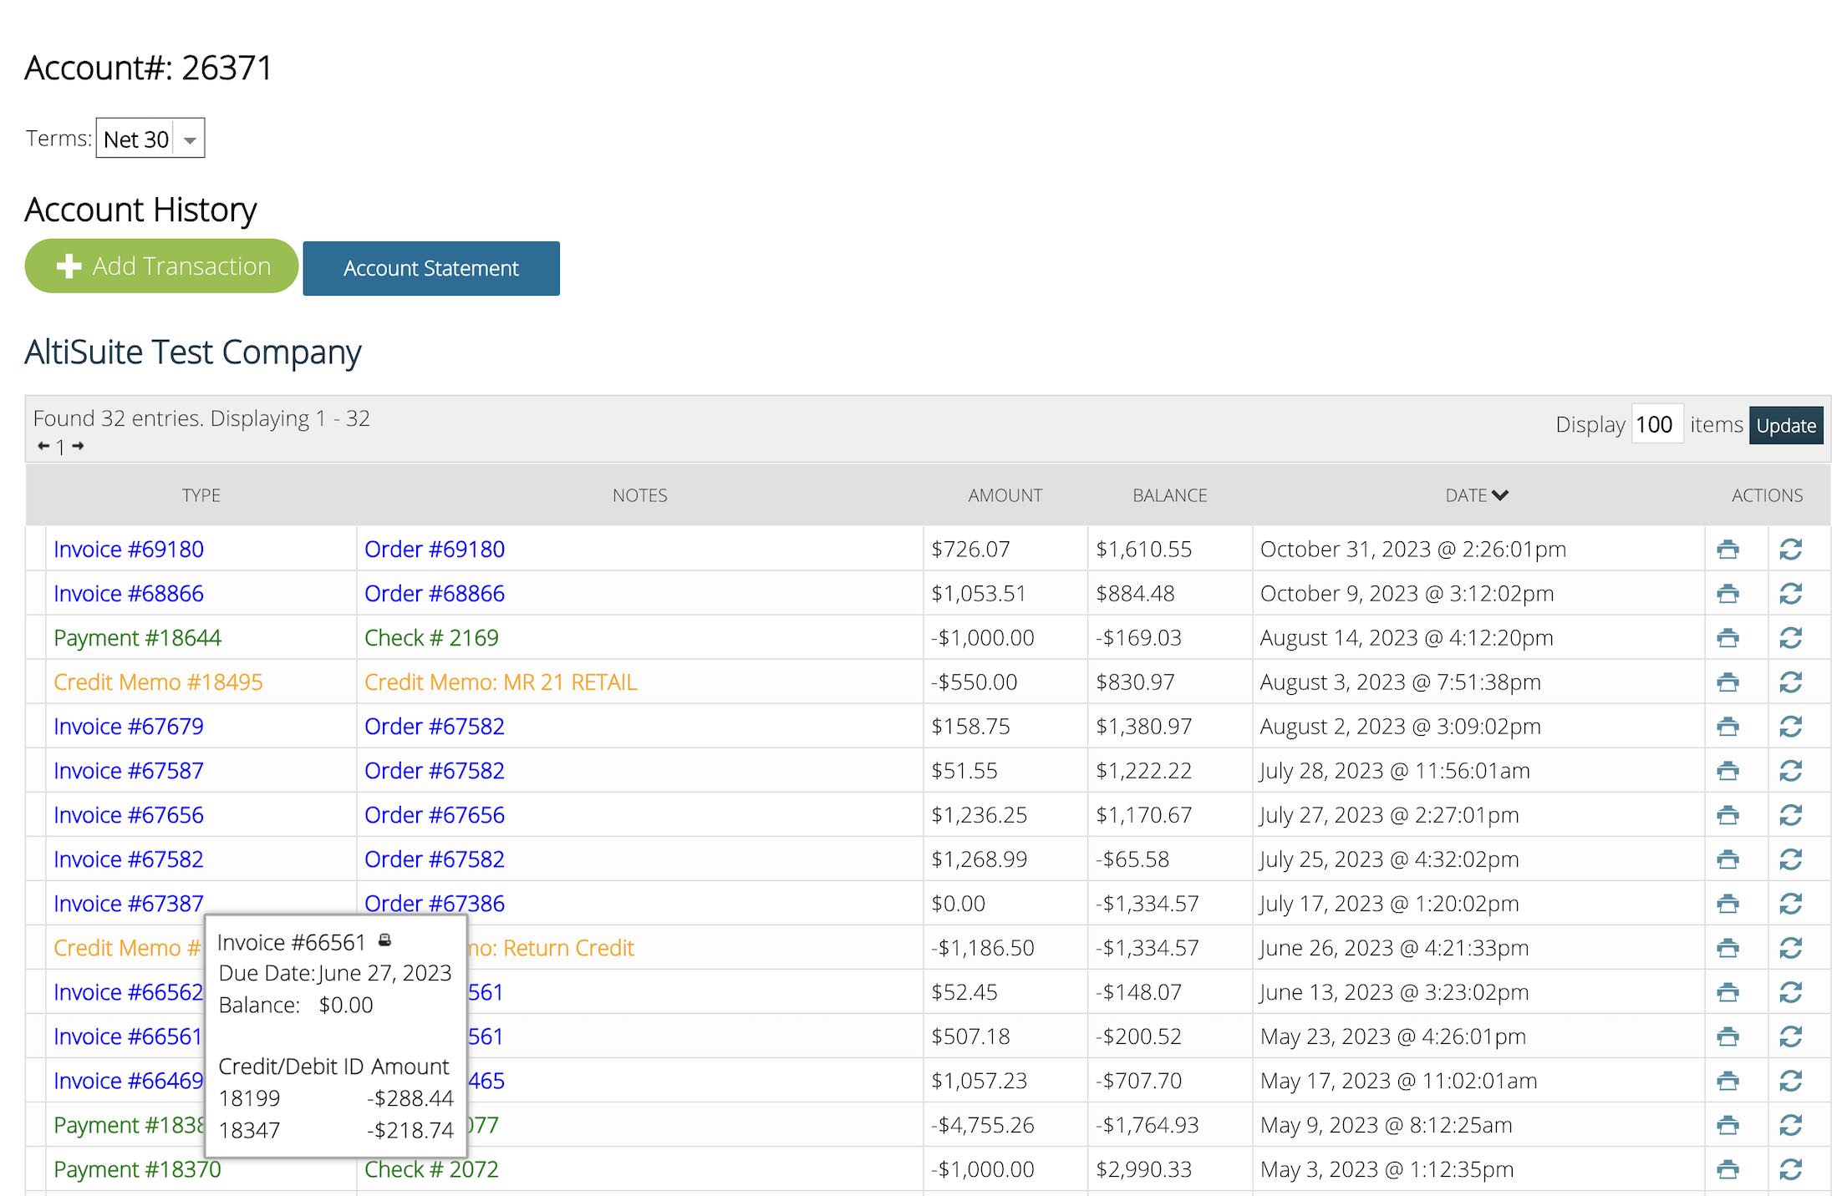Click refresh icon on Payment #18370 row

[1790, 1169]
